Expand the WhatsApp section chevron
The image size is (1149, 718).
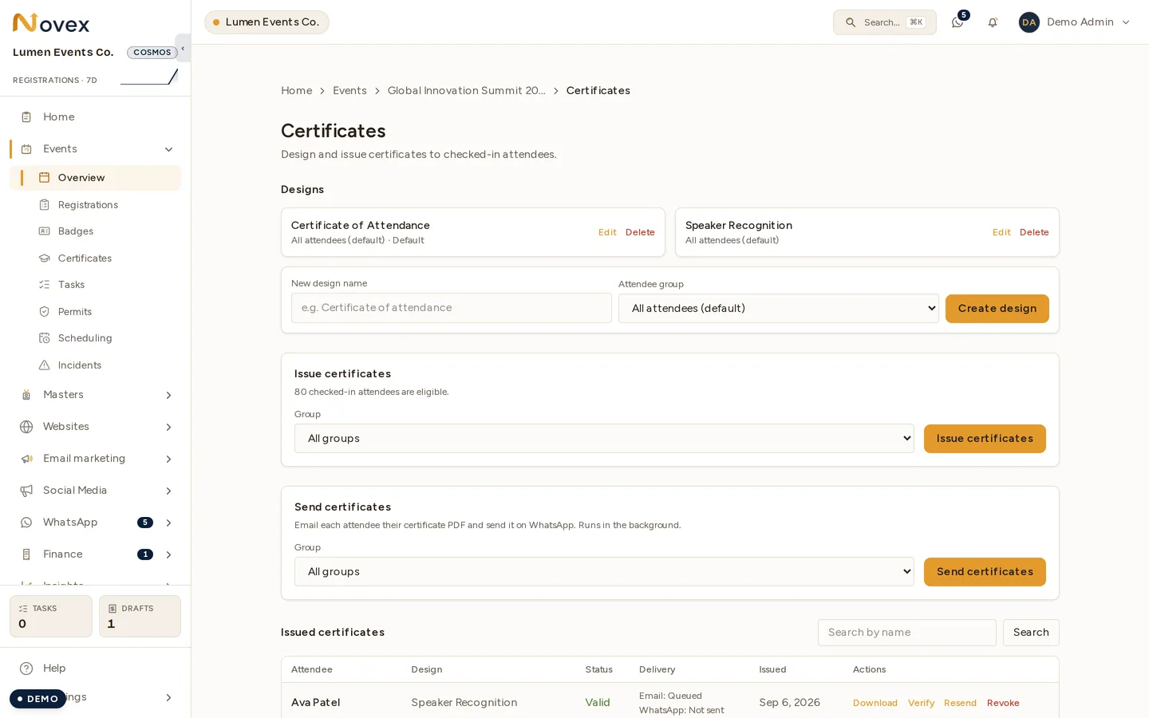point(168,523)
